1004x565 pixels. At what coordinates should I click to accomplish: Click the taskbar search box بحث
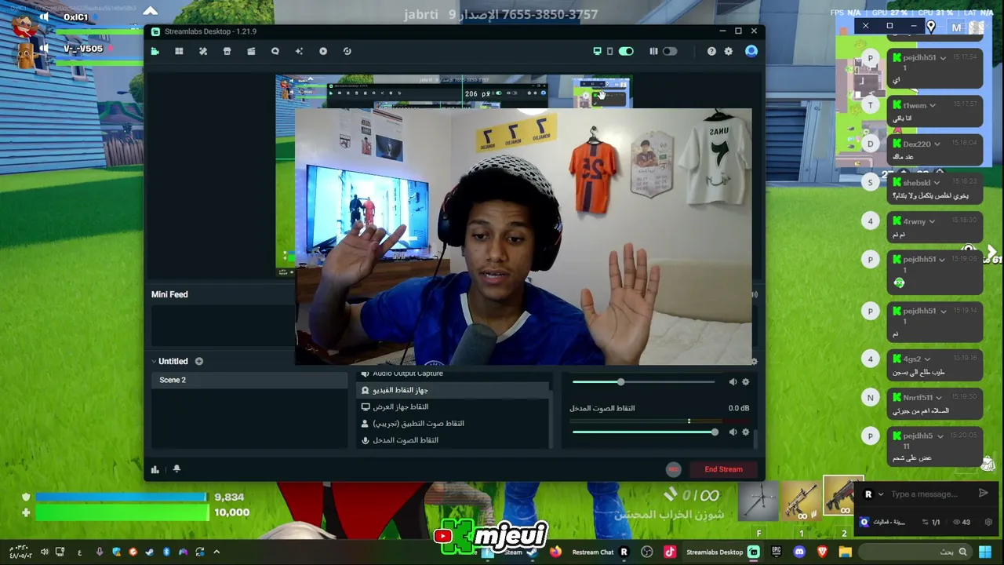[915, 552]
